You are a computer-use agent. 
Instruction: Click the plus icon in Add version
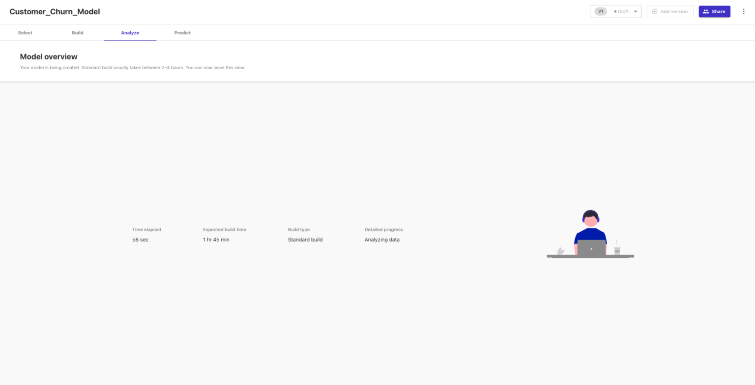click(654, 11)
